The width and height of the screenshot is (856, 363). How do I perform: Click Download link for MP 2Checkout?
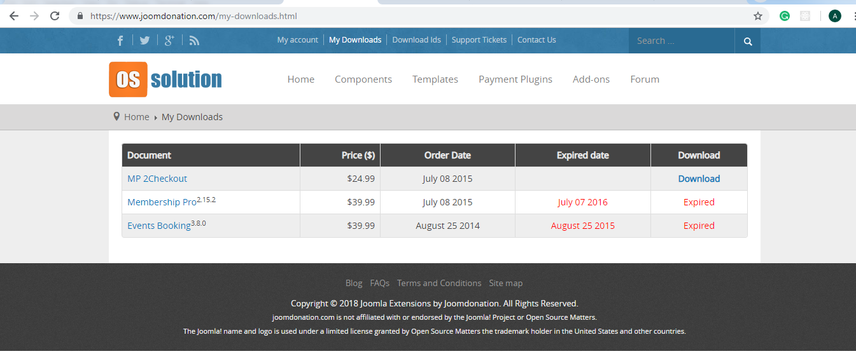click(699, 179)
